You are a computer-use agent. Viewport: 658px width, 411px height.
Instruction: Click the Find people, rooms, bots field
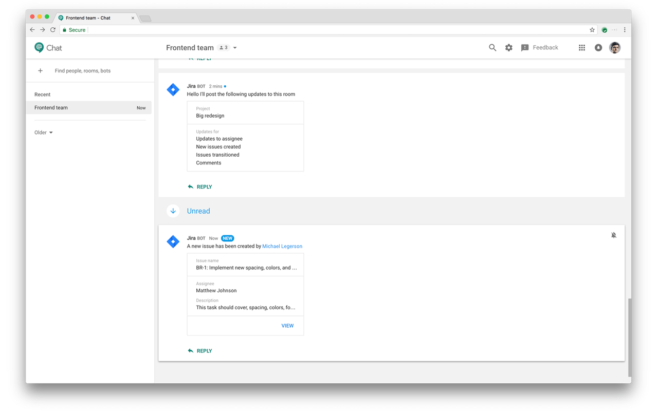(82, 70)
